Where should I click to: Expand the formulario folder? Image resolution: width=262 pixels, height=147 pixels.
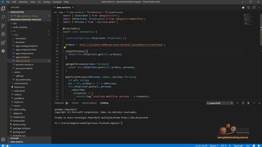(20, 38)
